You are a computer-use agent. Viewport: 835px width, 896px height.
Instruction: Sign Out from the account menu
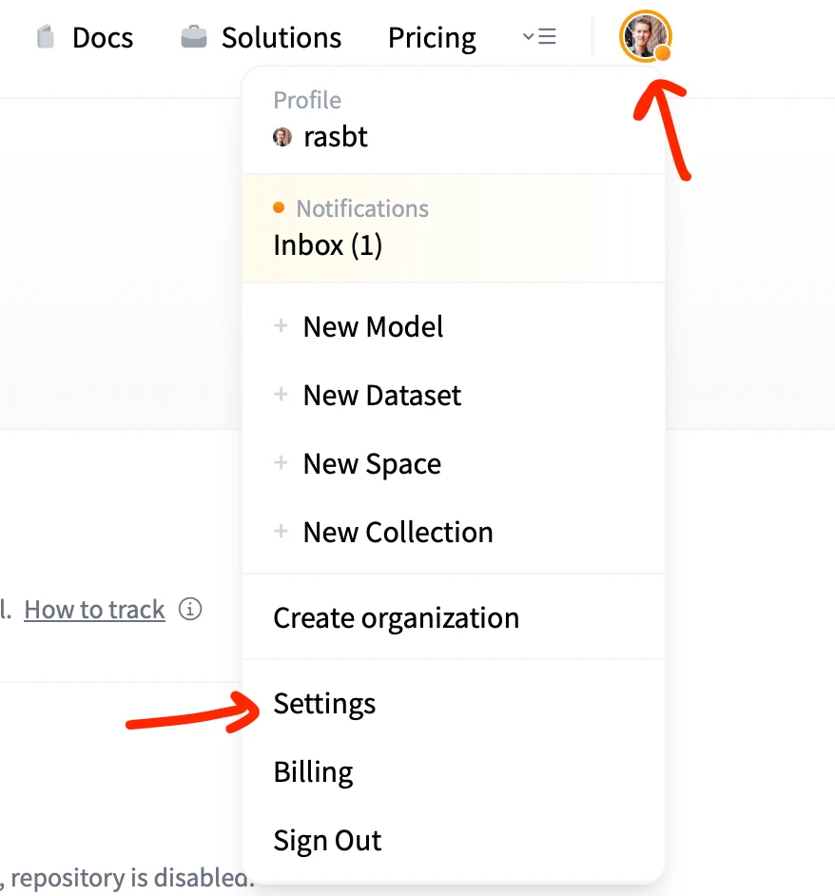(327, 841)
